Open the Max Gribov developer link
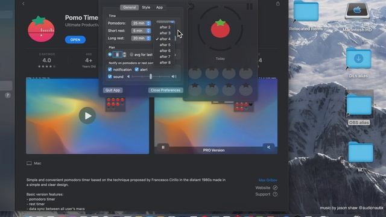This screenshot has height=217, width=386. pyautogui.click(x=268, y=180)
